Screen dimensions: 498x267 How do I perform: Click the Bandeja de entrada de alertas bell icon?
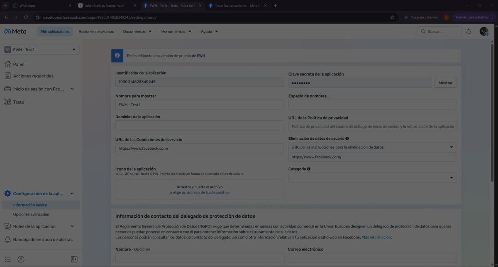(x=7, y=239)
